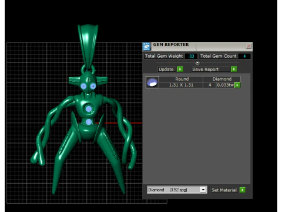Click green arrow next to Update
This screenshot has height=212, width=282.
(180, 69)
